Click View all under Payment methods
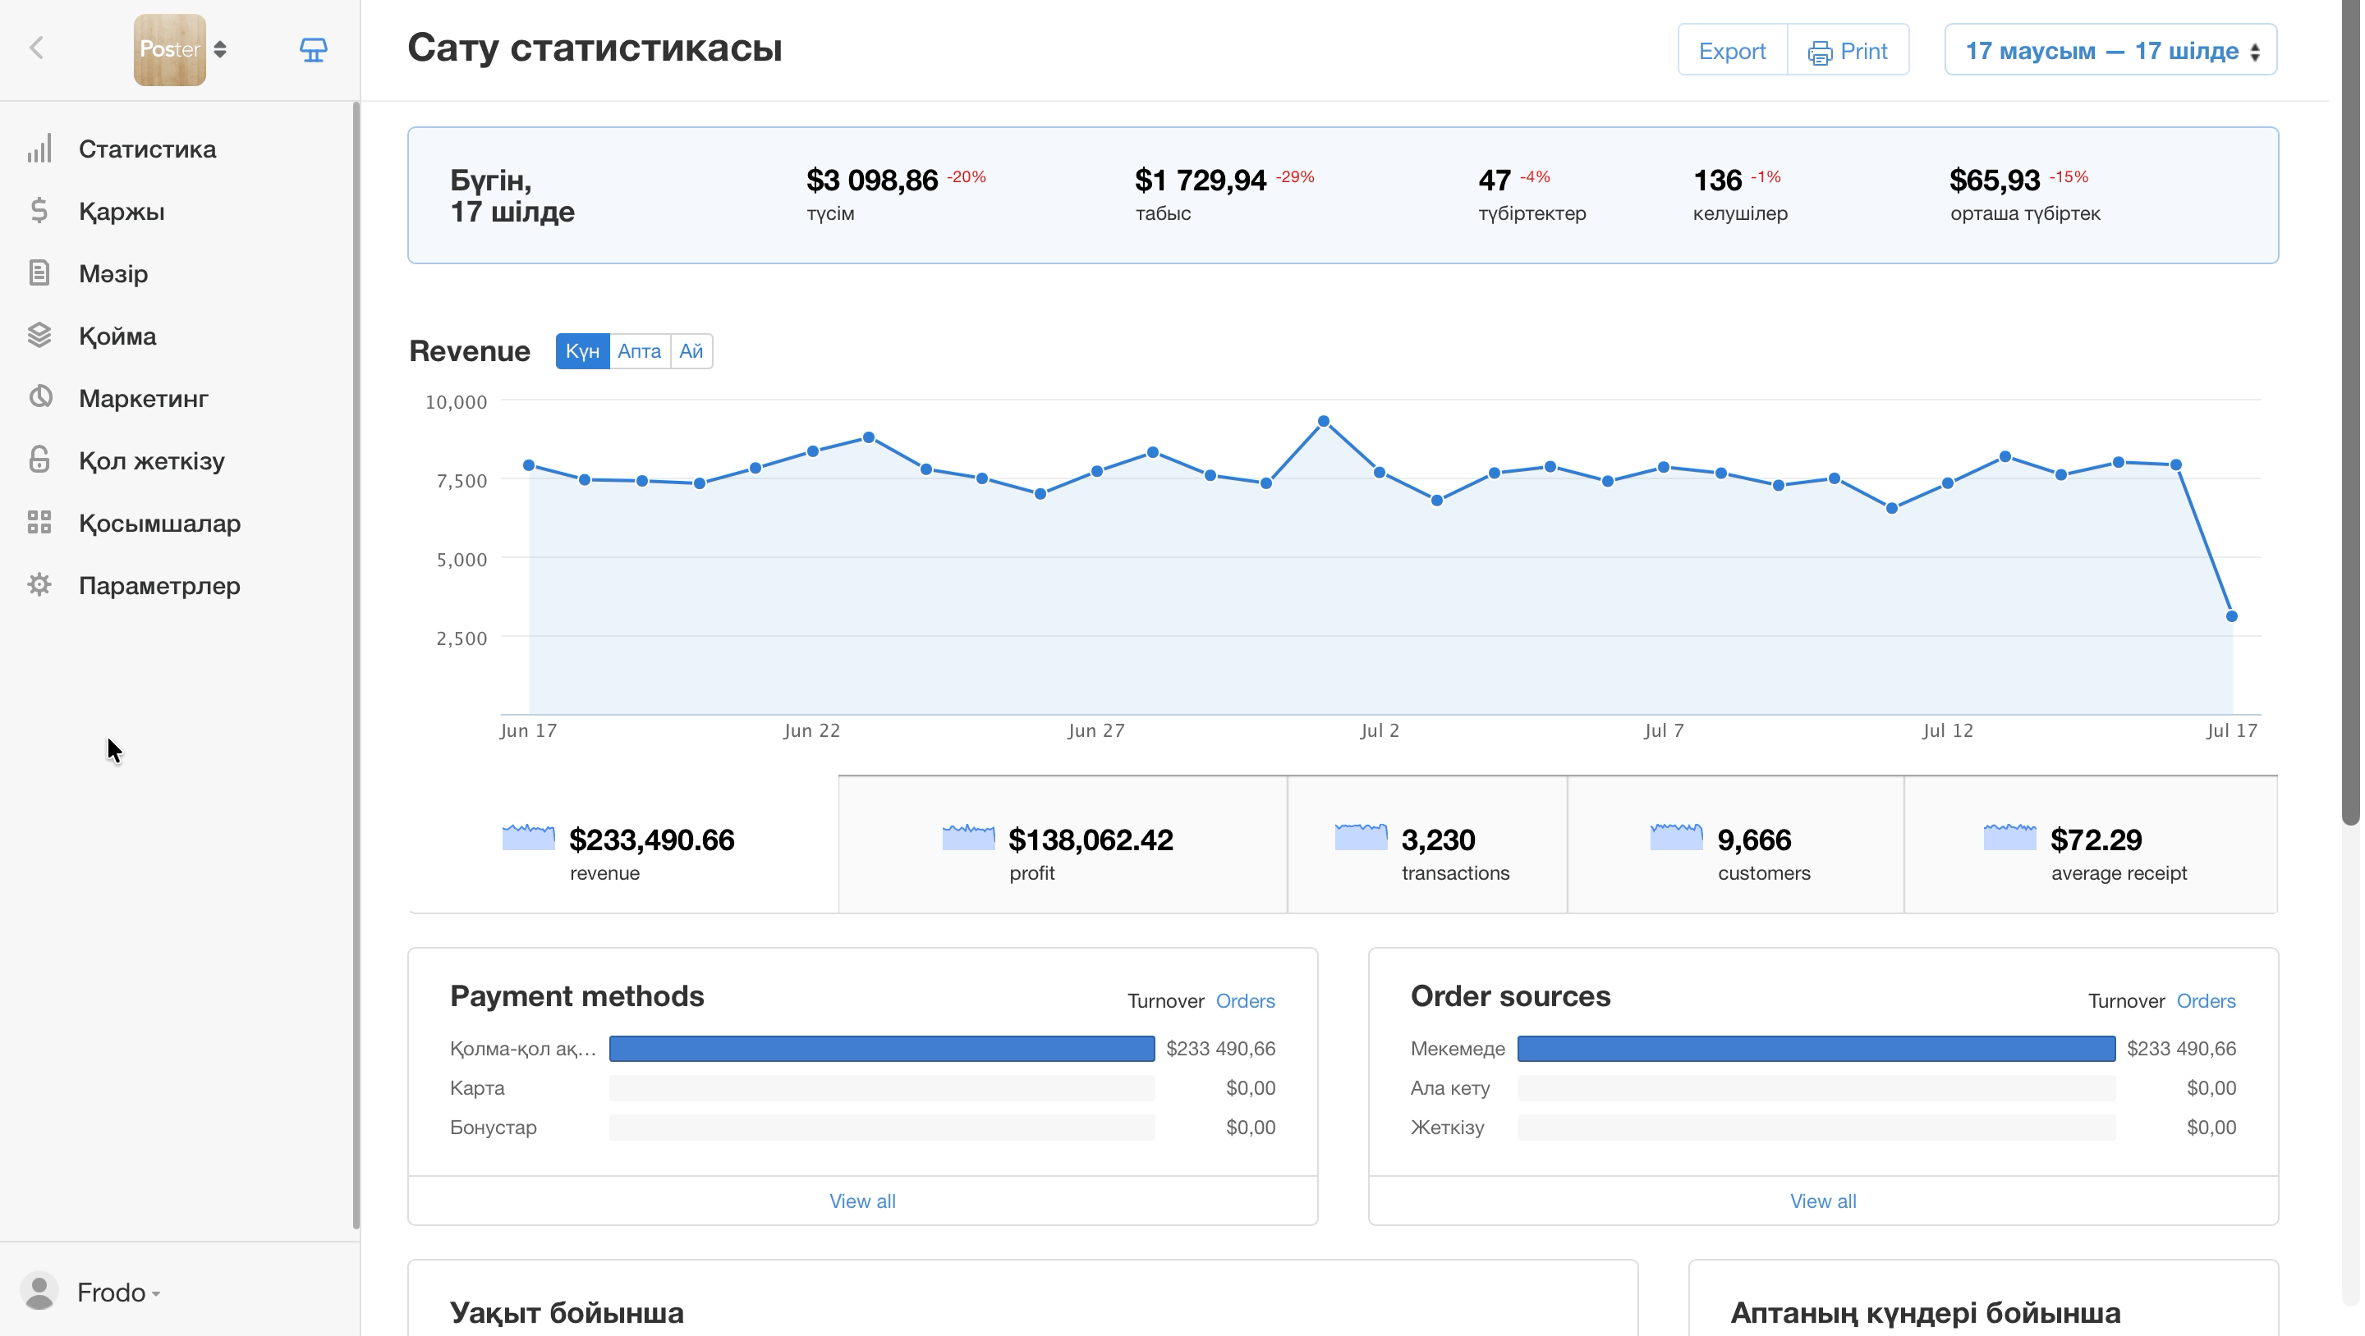The height and width of the screenshot is (1336, 2365). pyautogui.click(x=863, y=1201)
